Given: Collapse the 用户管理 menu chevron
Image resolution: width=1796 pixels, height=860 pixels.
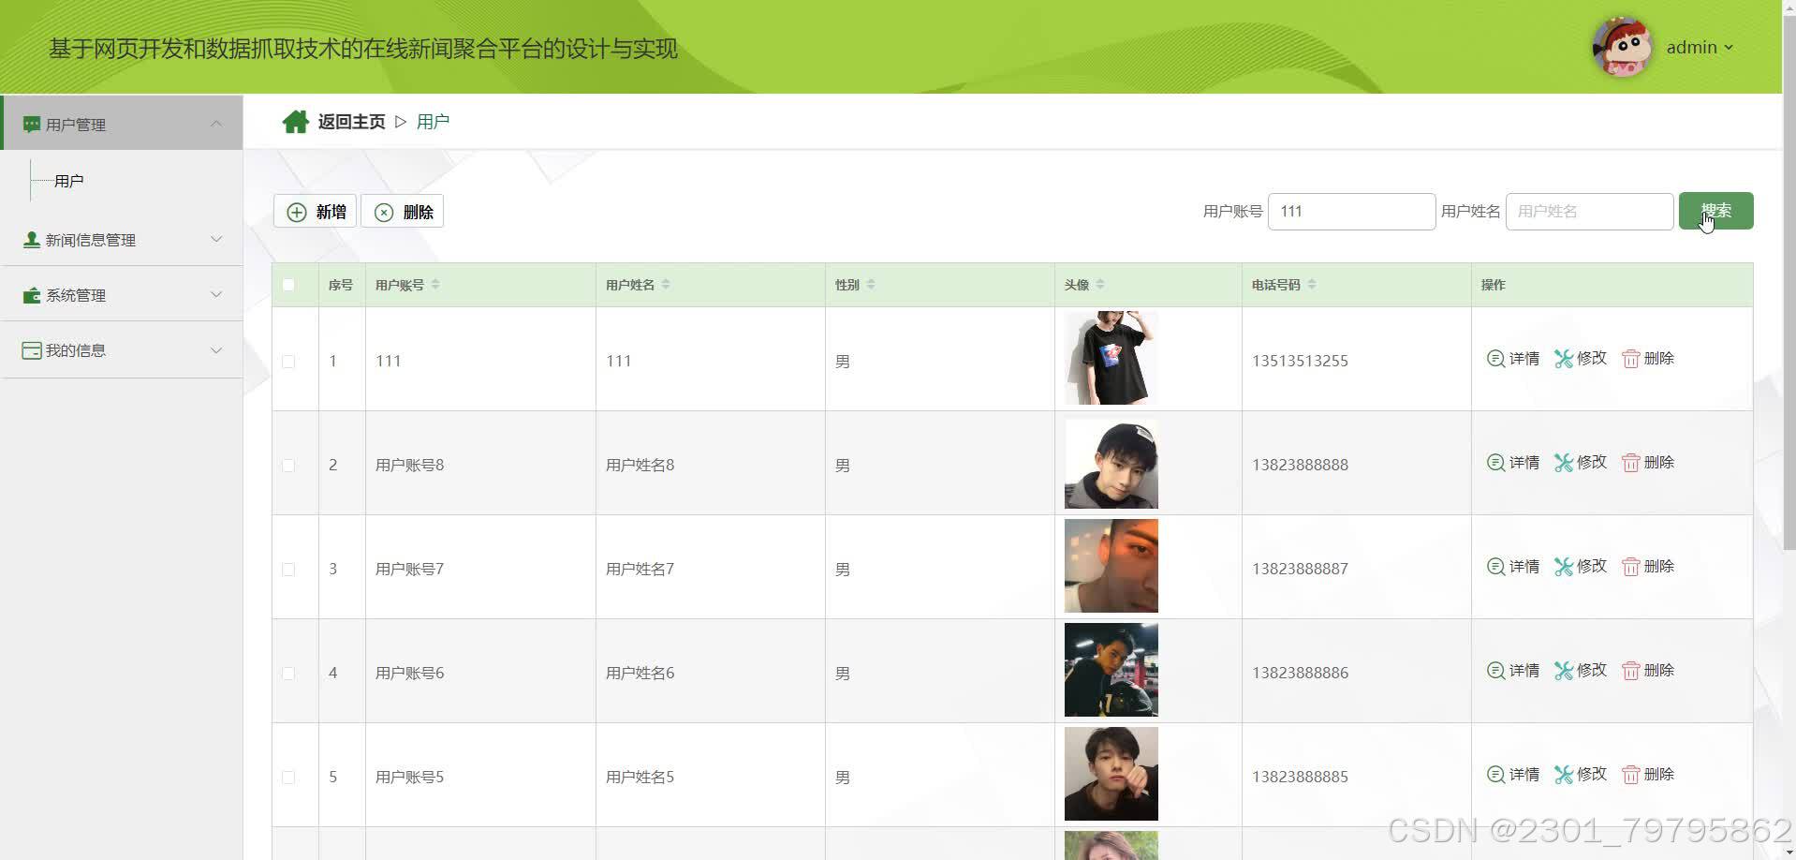Looking at the screenshot, I should pyautogui.click(x=216, y=124).
